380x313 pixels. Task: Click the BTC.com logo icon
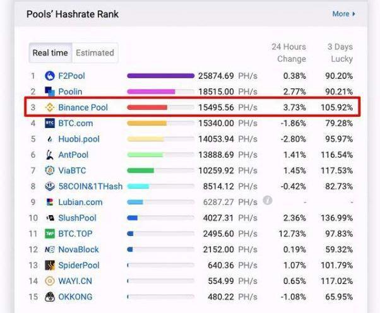click(x=50, y=123)
